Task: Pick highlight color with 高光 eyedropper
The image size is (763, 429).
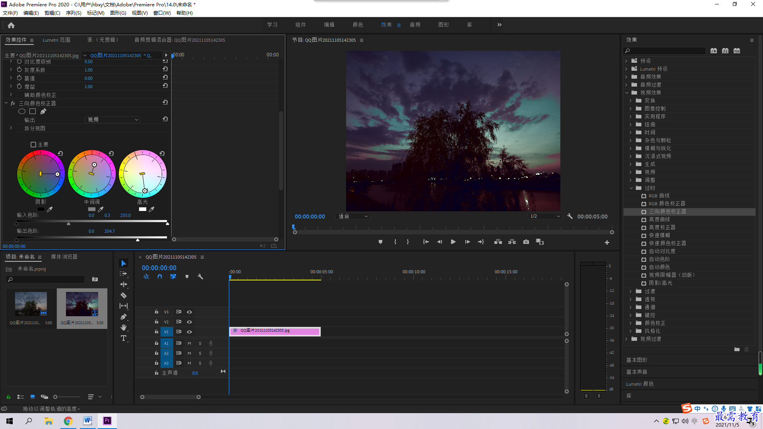Action: (152, 209)
